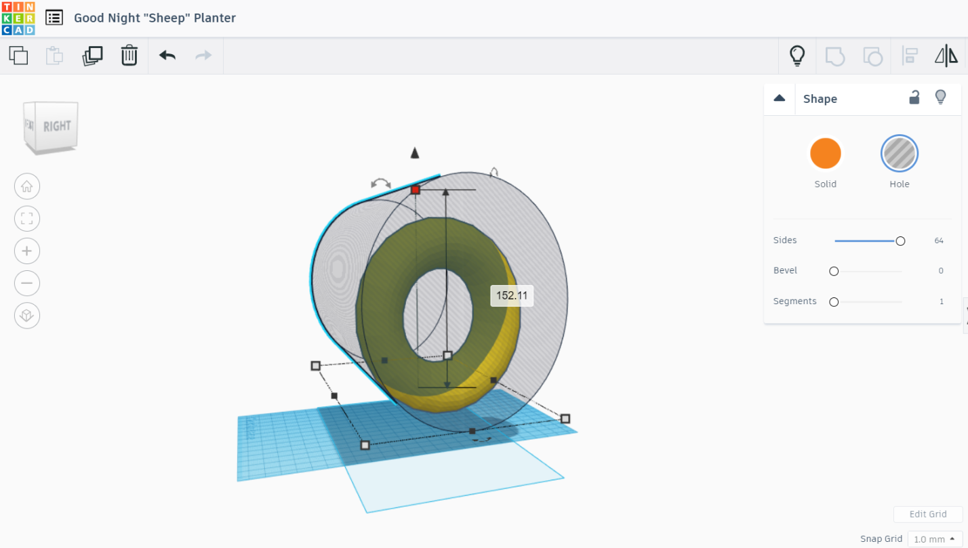
Task: Zoom in with the plus button
Action: 27,251
